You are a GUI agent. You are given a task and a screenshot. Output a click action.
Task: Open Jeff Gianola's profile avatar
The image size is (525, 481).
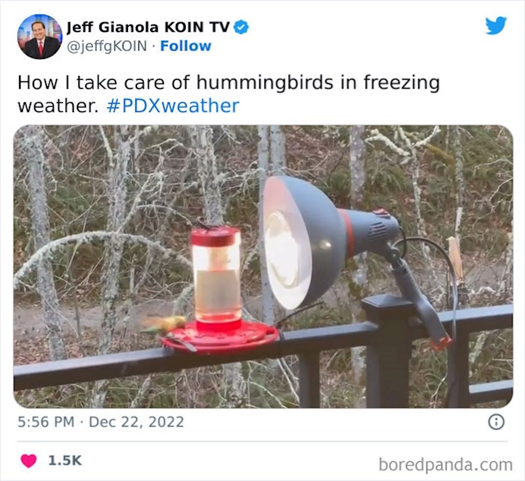pos(40,37)
